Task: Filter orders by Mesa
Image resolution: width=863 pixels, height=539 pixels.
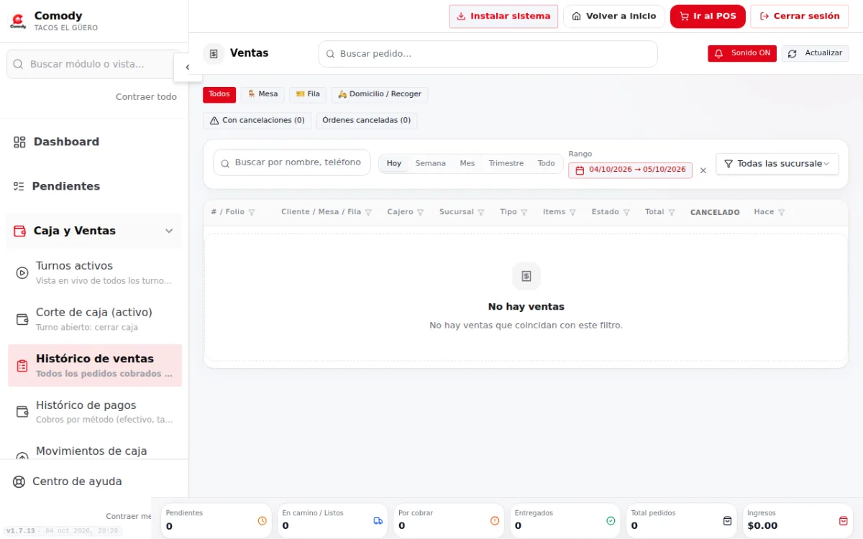Action: (262, 95)
